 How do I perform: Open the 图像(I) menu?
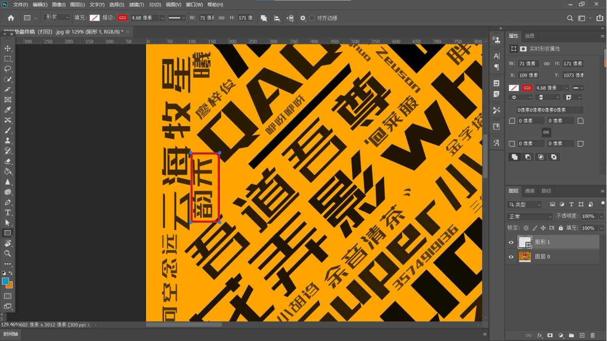pyautogui.click(x=59, y=5)
